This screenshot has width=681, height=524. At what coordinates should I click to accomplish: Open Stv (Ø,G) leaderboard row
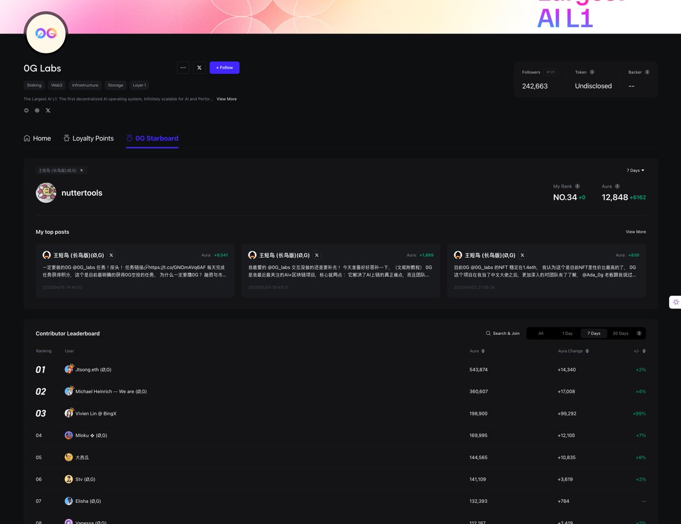pyautogui.click(x=340, y=479)
